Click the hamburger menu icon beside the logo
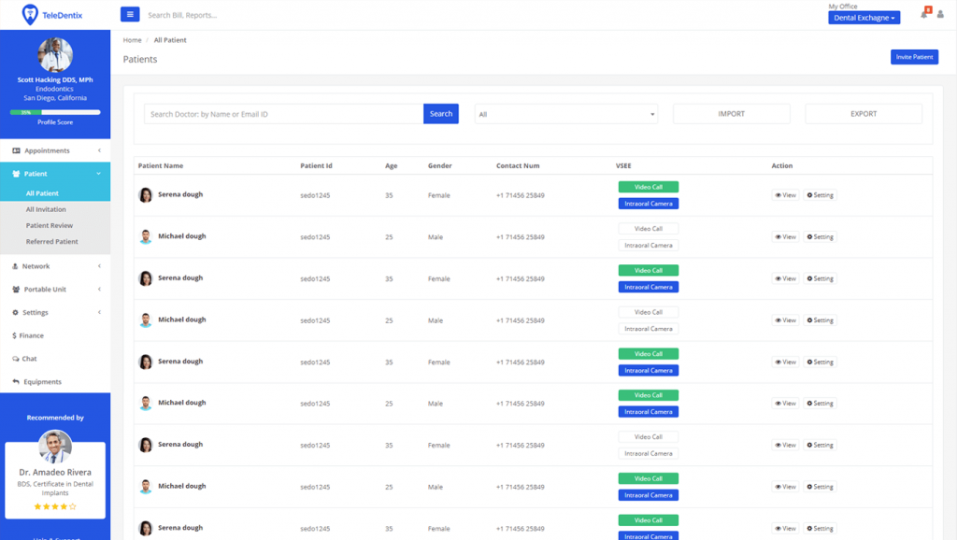Image resolution: width=957 pixels, height=540 pixels. [129, 14]
